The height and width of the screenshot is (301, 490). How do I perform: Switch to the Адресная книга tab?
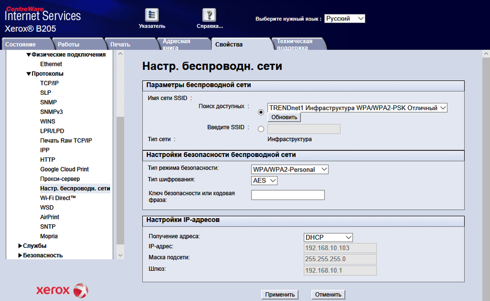pos(184,44)
